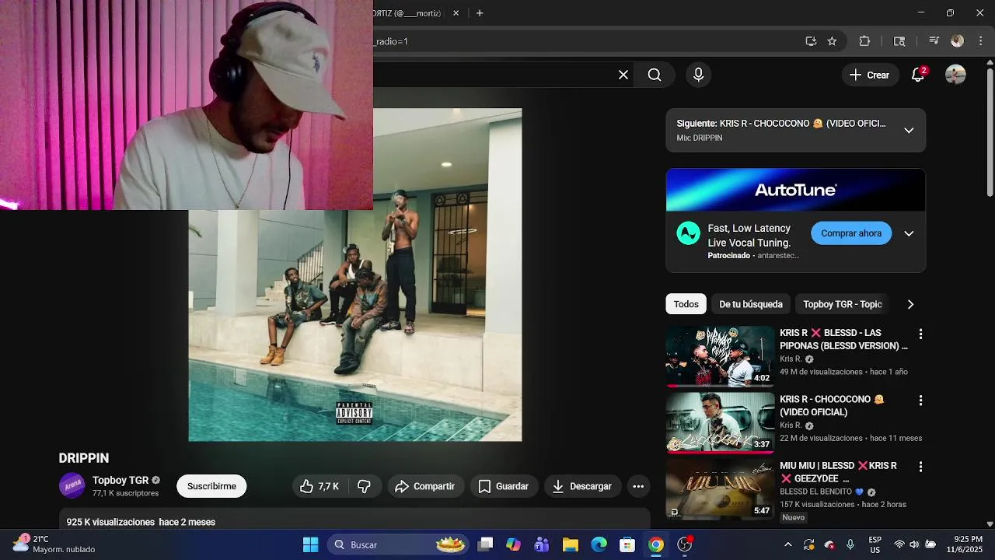This screenshot has width=995, height=560.
Task: Select the De tu búsqueda chip
Action: [751, 304]
